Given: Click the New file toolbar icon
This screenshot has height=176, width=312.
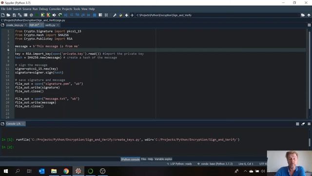Looking at the screenshot, I should pyautogui.click(x=3, y=15).
